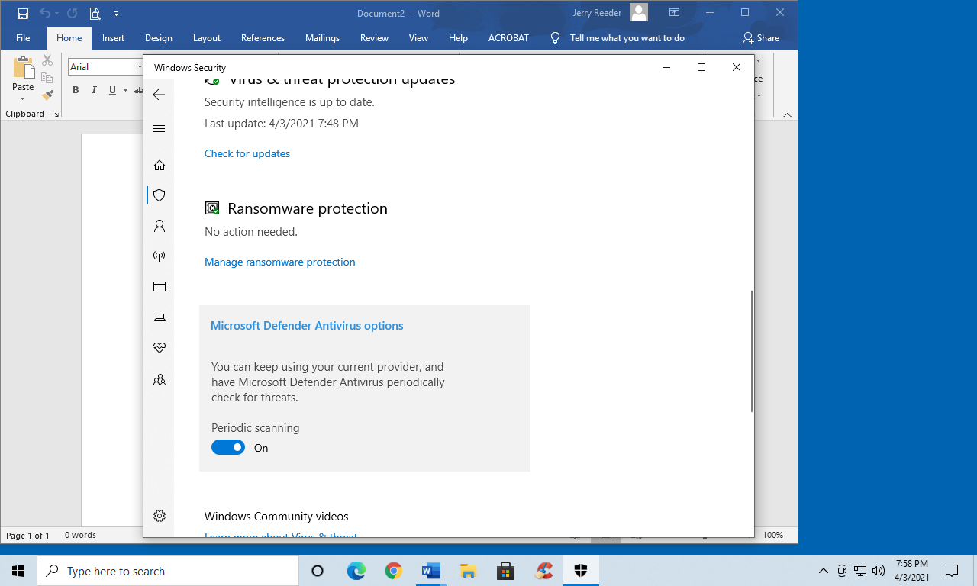Go back in Windows Security
977x586 pixels.
[x=159, y=95]
